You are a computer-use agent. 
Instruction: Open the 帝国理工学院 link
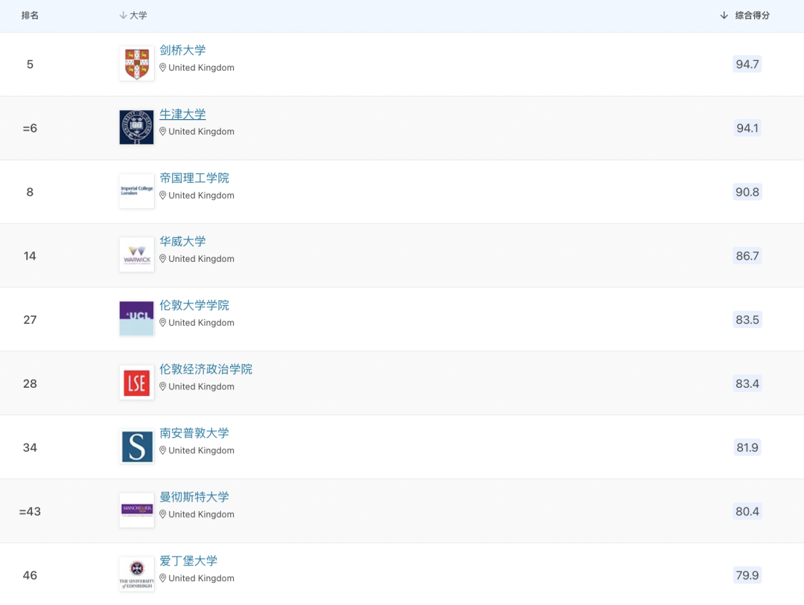(x=194, y=178)
